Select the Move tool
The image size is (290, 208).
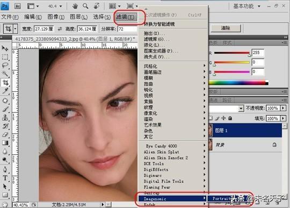pos(5,48)
